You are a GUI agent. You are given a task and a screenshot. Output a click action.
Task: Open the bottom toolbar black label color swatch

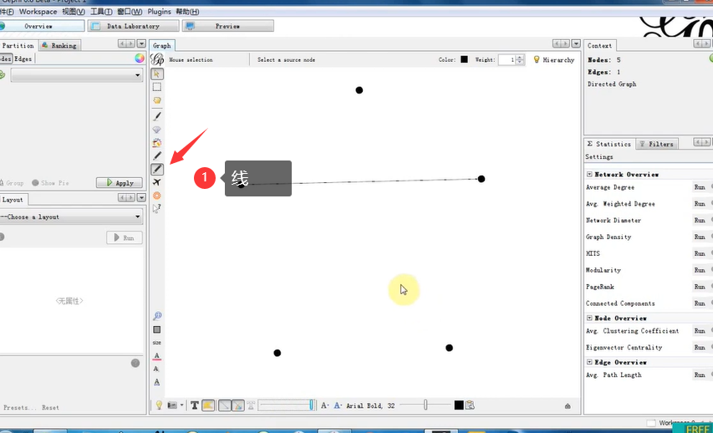[459, 405]
